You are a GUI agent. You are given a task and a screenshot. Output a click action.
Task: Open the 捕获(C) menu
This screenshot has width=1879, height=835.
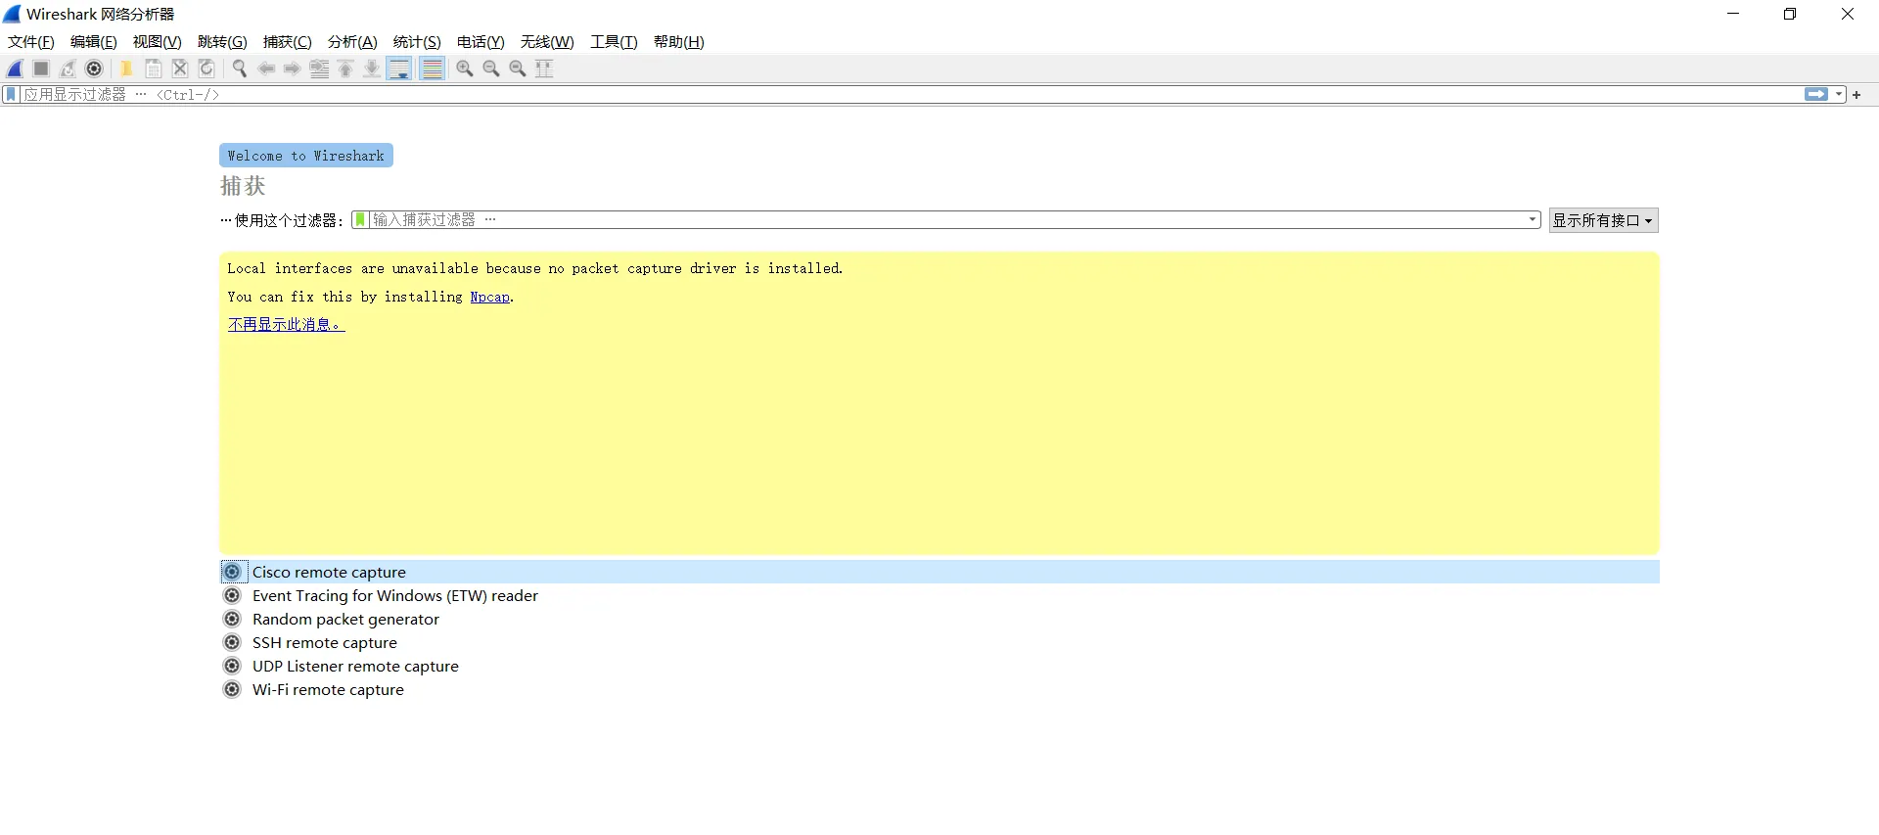tap(288, 42)
